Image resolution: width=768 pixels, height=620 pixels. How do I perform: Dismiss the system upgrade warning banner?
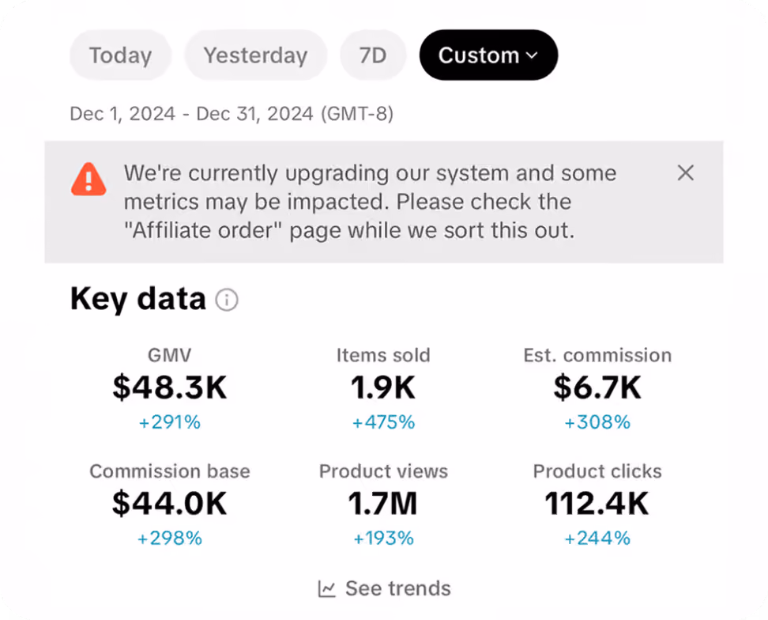tap(685, 172)
